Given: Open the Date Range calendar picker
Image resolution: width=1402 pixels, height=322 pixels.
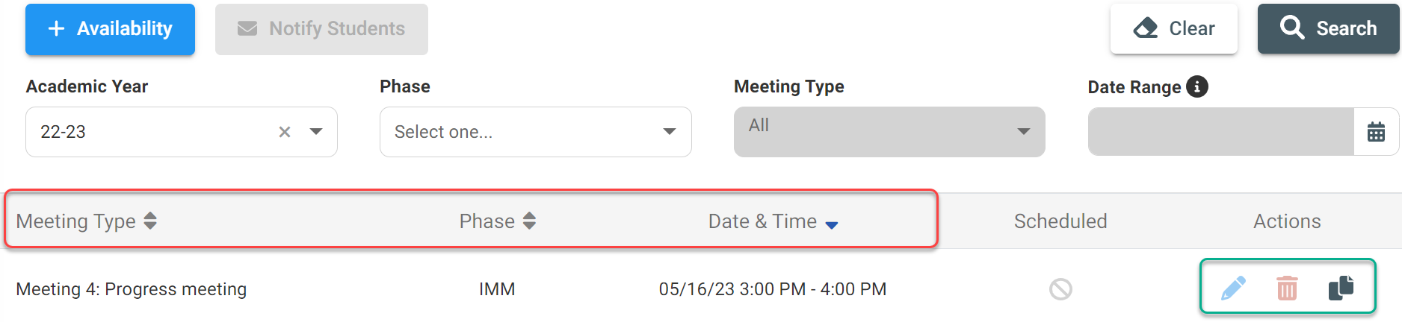Looking at the screenshot, I should [x=1376, y=132].
